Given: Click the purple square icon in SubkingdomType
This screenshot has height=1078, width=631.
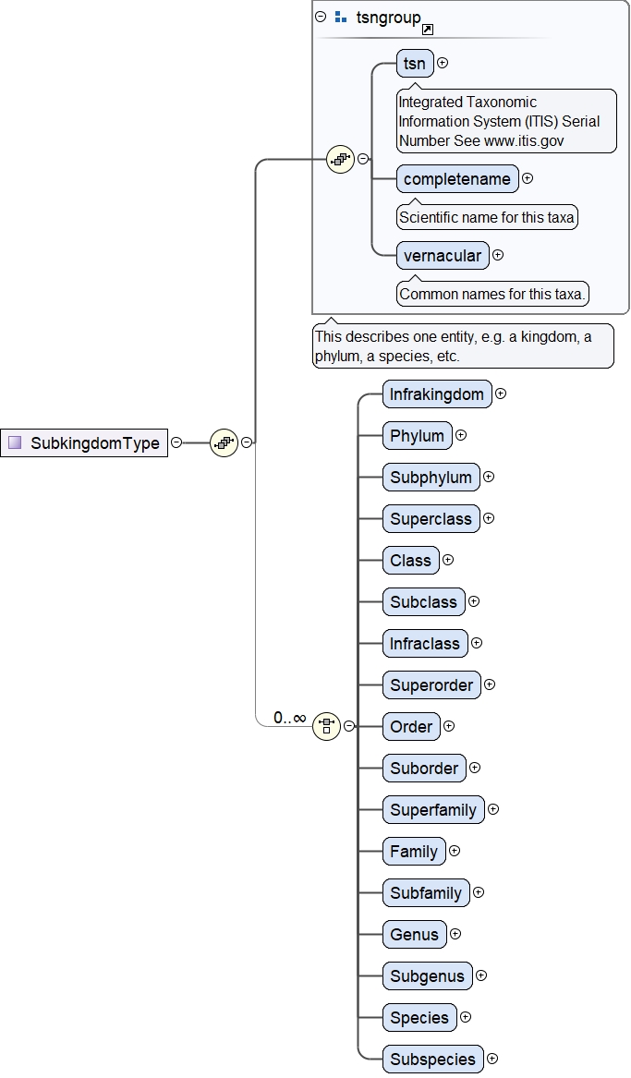Looking at the screenshot, I should point(15,442).
